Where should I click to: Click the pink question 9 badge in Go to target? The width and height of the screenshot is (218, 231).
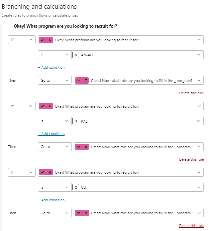82,213
